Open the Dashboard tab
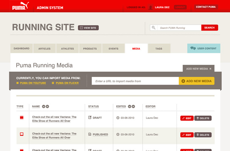 [21, 48]
